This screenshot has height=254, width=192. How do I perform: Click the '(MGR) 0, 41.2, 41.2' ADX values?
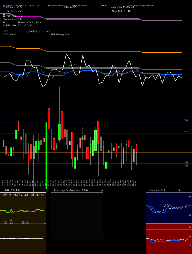click(39, 32)
